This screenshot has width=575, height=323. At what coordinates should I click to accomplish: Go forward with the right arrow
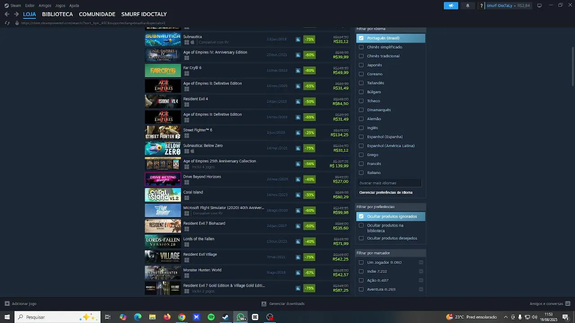point(16,14)
